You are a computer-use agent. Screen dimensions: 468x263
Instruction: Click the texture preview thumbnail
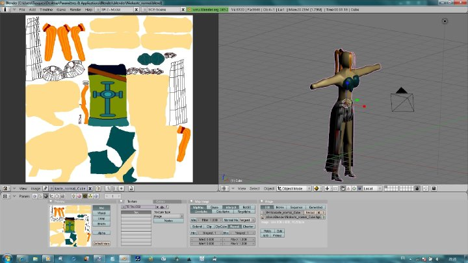(x=70, y=226)
